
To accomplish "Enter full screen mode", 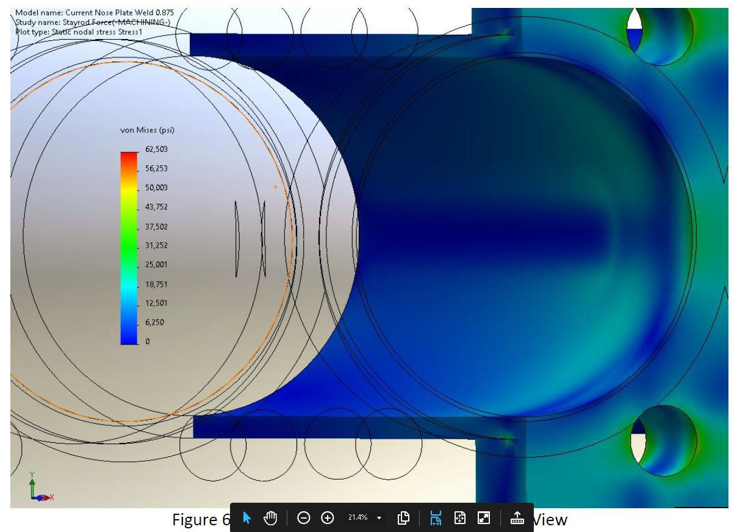I will point(484,518).
